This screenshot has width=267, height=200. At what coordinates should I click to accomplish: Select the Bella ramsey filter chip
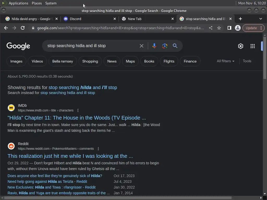pos(63,61)
